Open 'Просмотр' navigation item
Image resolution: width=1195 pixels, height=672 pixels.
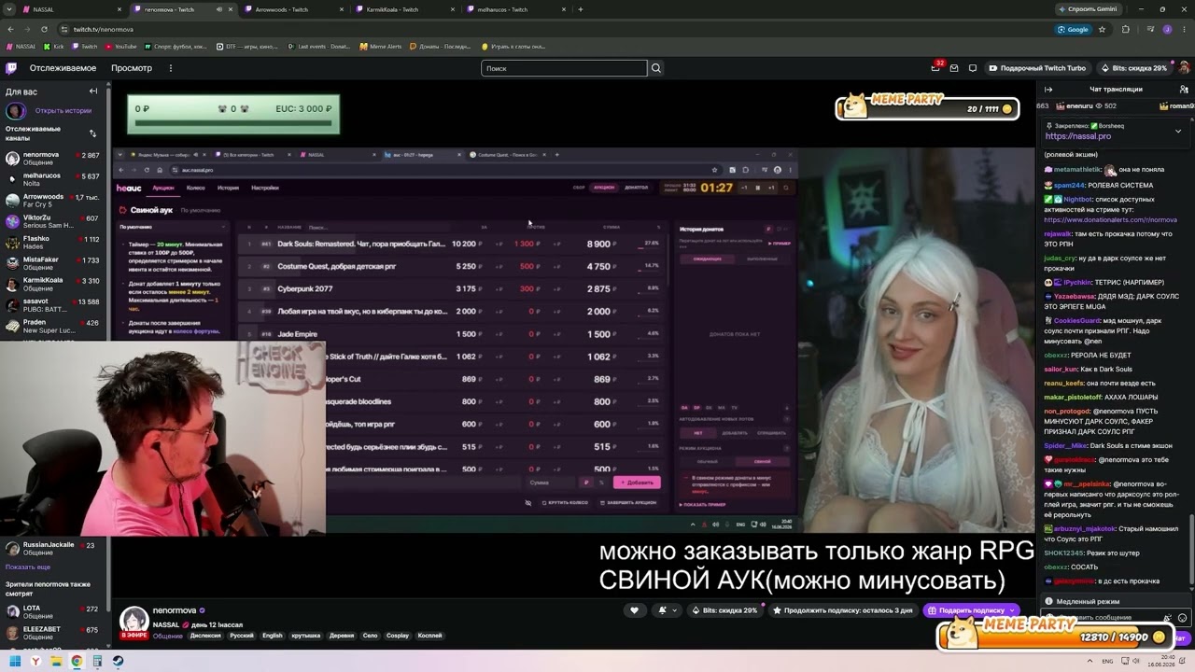point(132,68)
